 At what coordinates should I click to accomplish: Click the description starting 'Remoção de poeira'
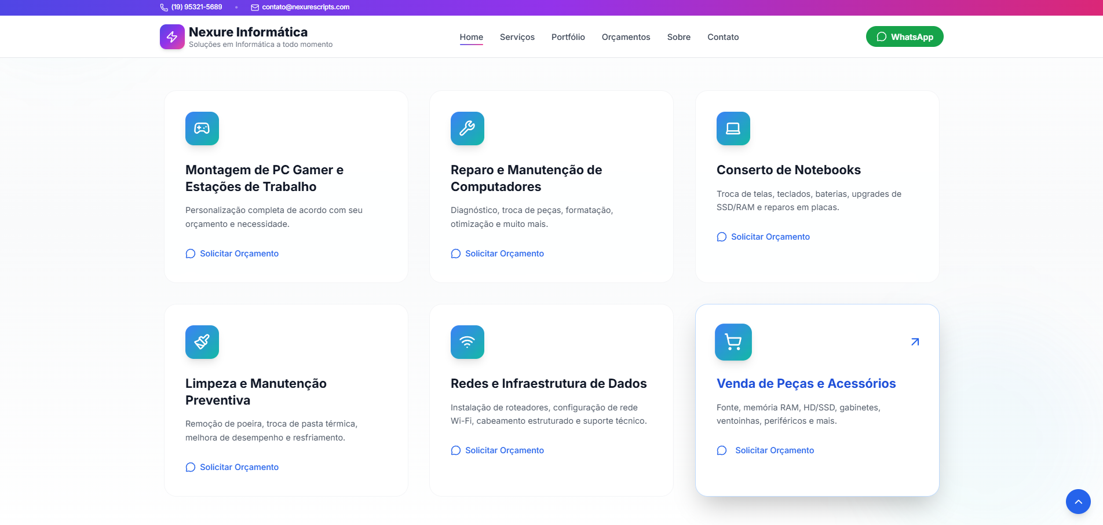click(x=272, y=431)
